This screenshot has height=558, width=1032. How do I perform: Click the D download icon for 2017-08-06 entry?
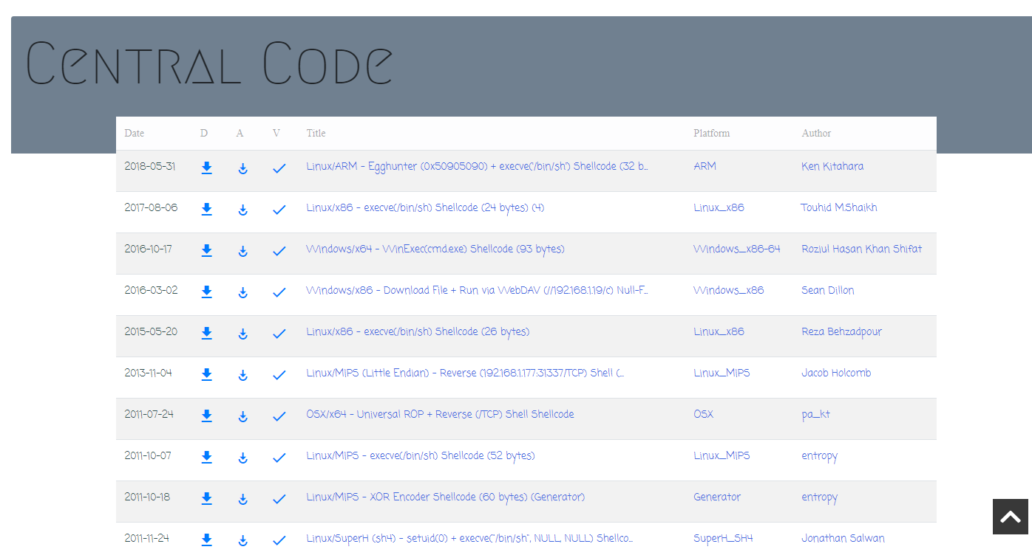206,209
